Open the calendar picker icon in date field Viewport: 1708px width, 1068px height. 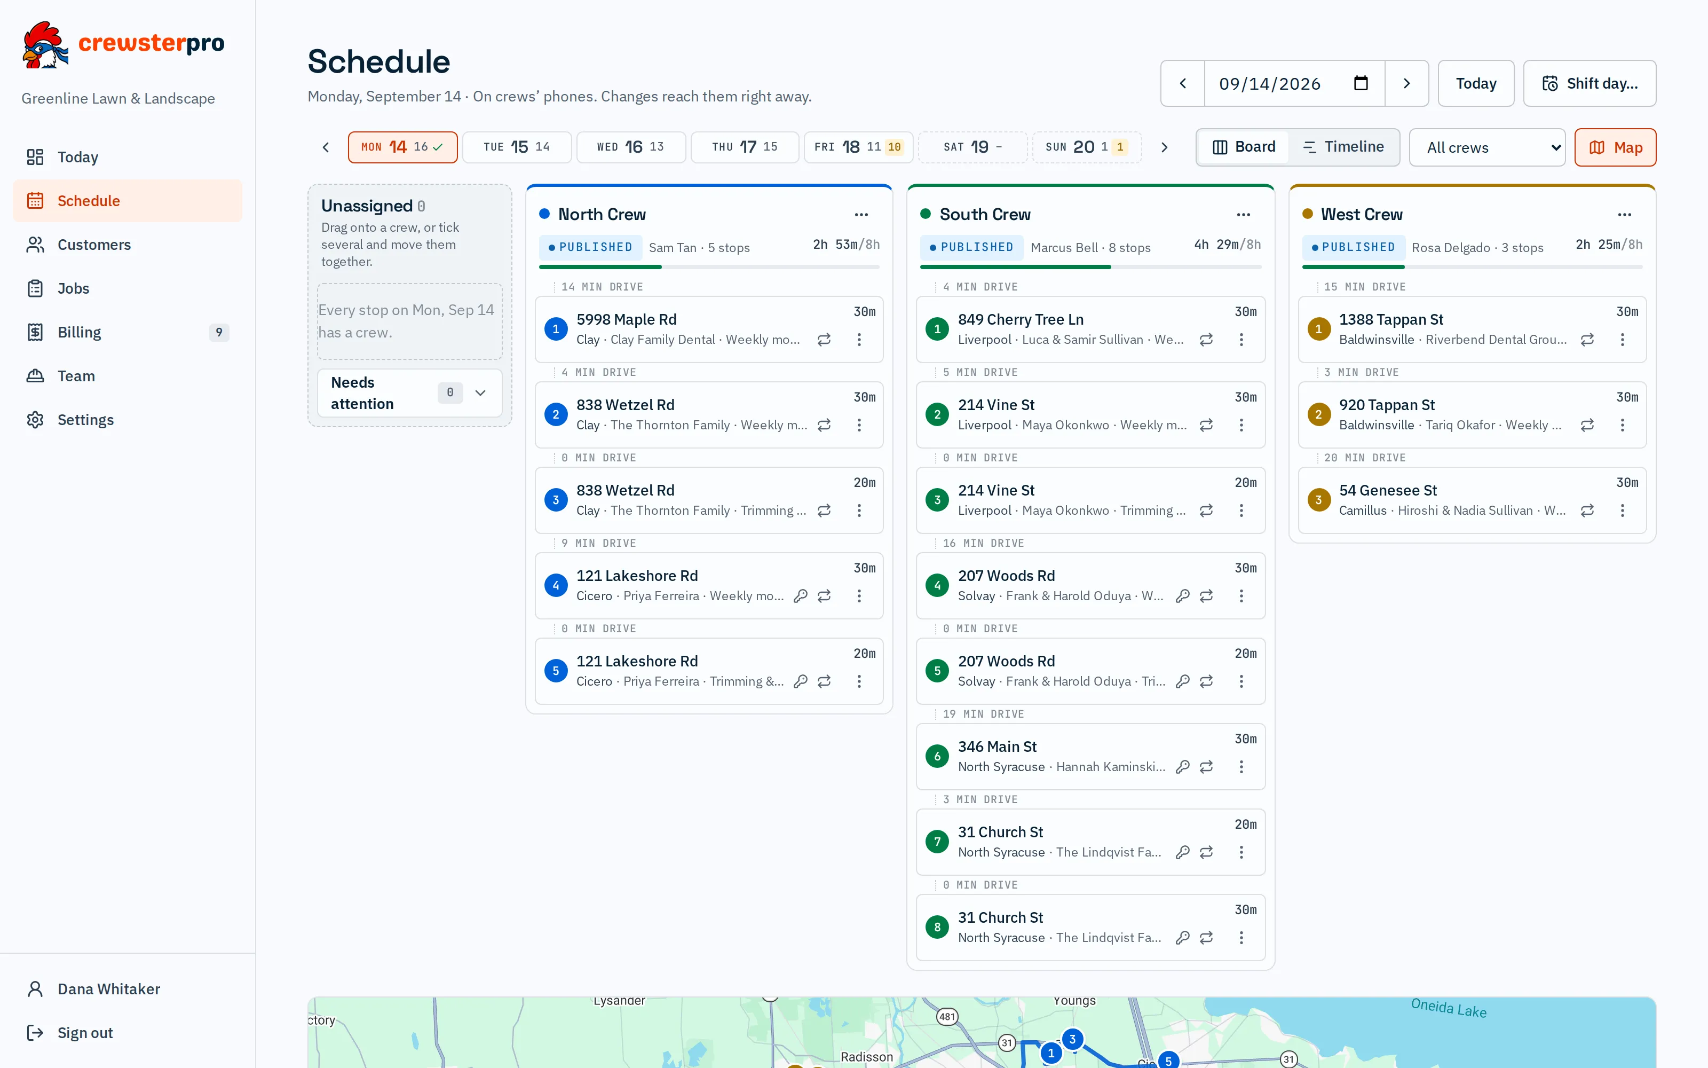[x=1360, y=83]
